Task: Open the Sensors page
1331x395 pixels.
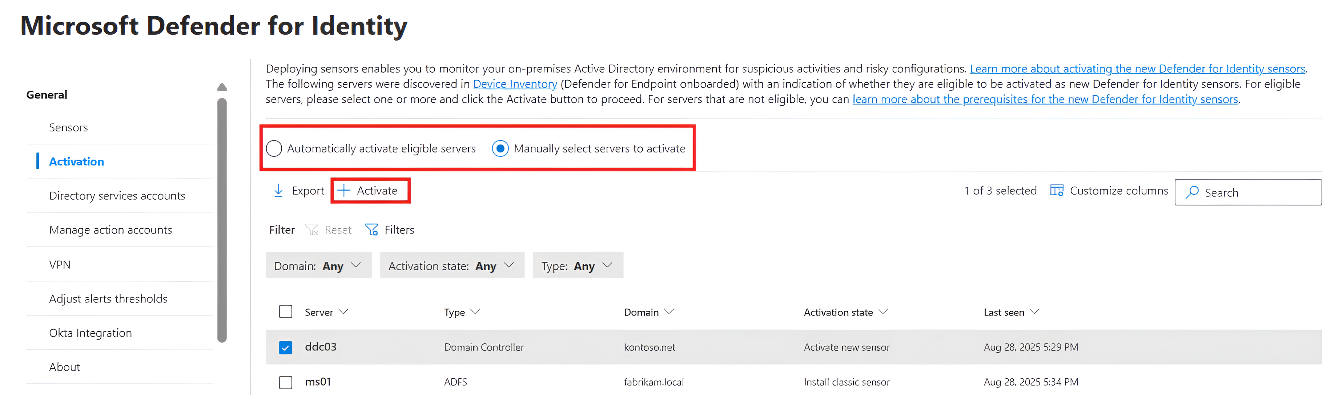Action: coord(68,127)
